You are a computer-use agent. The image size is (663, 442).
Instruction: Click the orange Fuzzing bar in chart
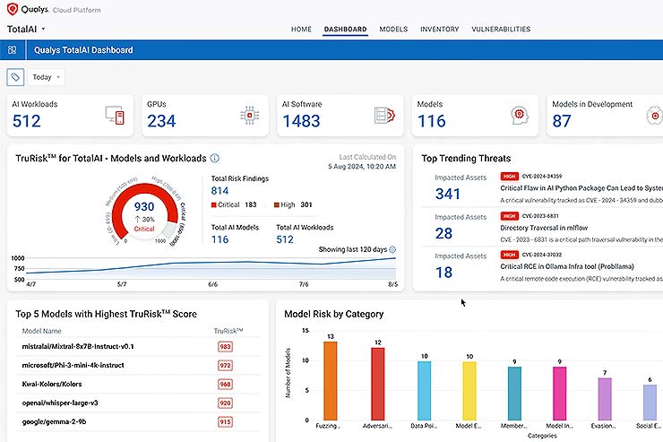point(331,378)
